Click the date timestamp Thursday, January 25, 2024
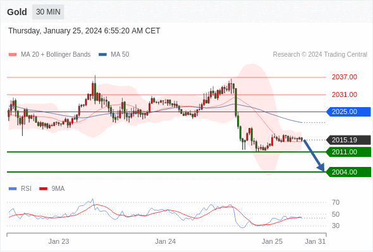 84,31
